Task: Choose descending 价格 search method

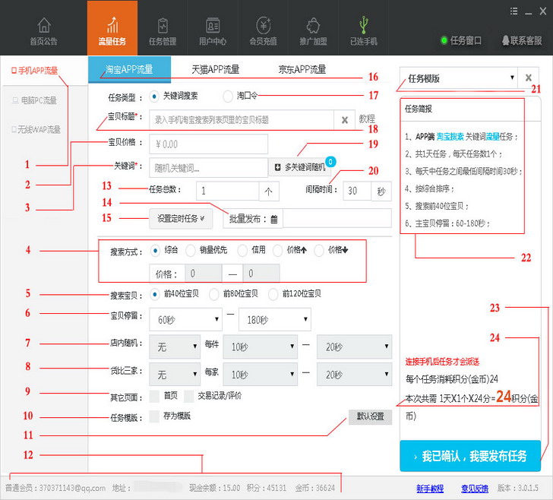Action: tap(319, 251)
